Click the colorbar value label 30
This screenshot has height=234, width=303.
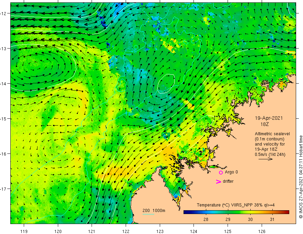pos(250,220)
